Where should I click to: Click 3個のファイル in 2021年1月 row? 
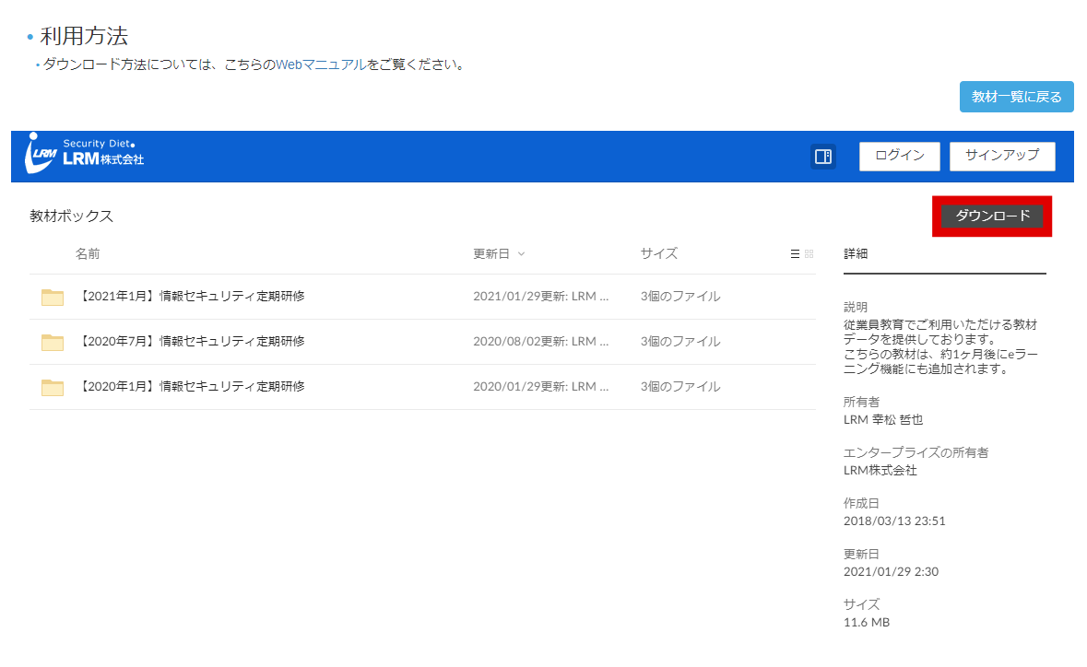tap(680, 297)
